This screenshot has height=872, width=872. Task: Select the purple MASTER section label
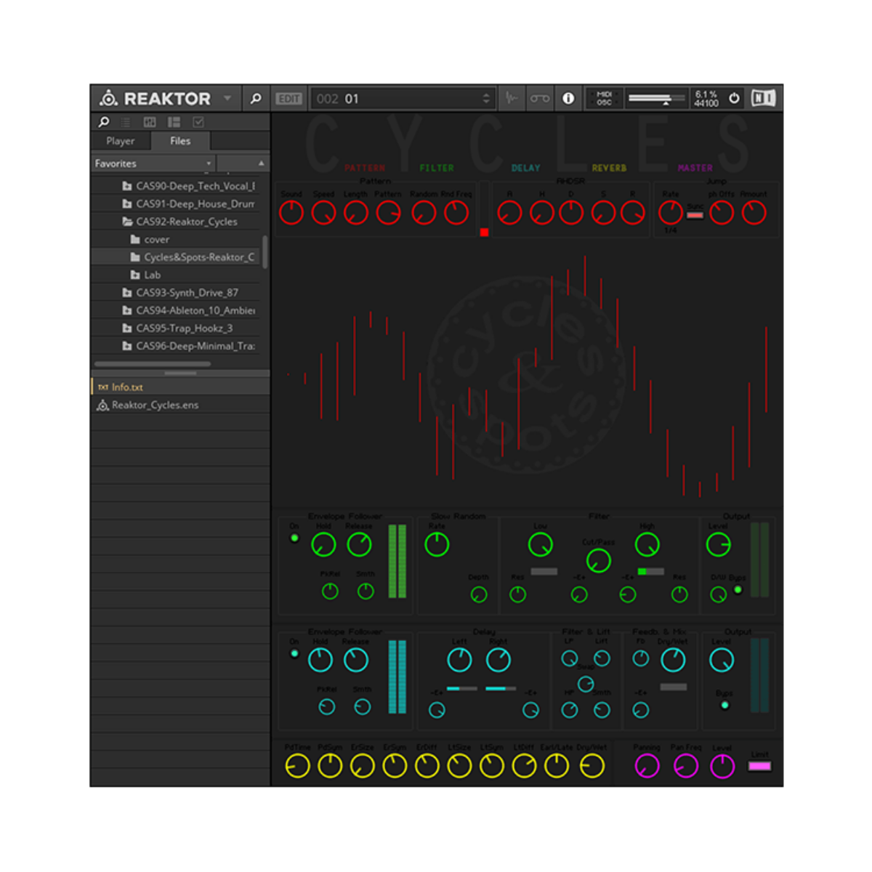[x=695, y=168]
